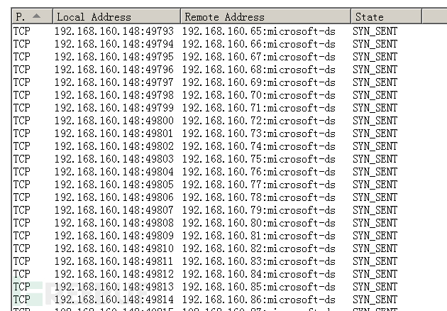Sort by the P. protocol column header

click(32, 16)
